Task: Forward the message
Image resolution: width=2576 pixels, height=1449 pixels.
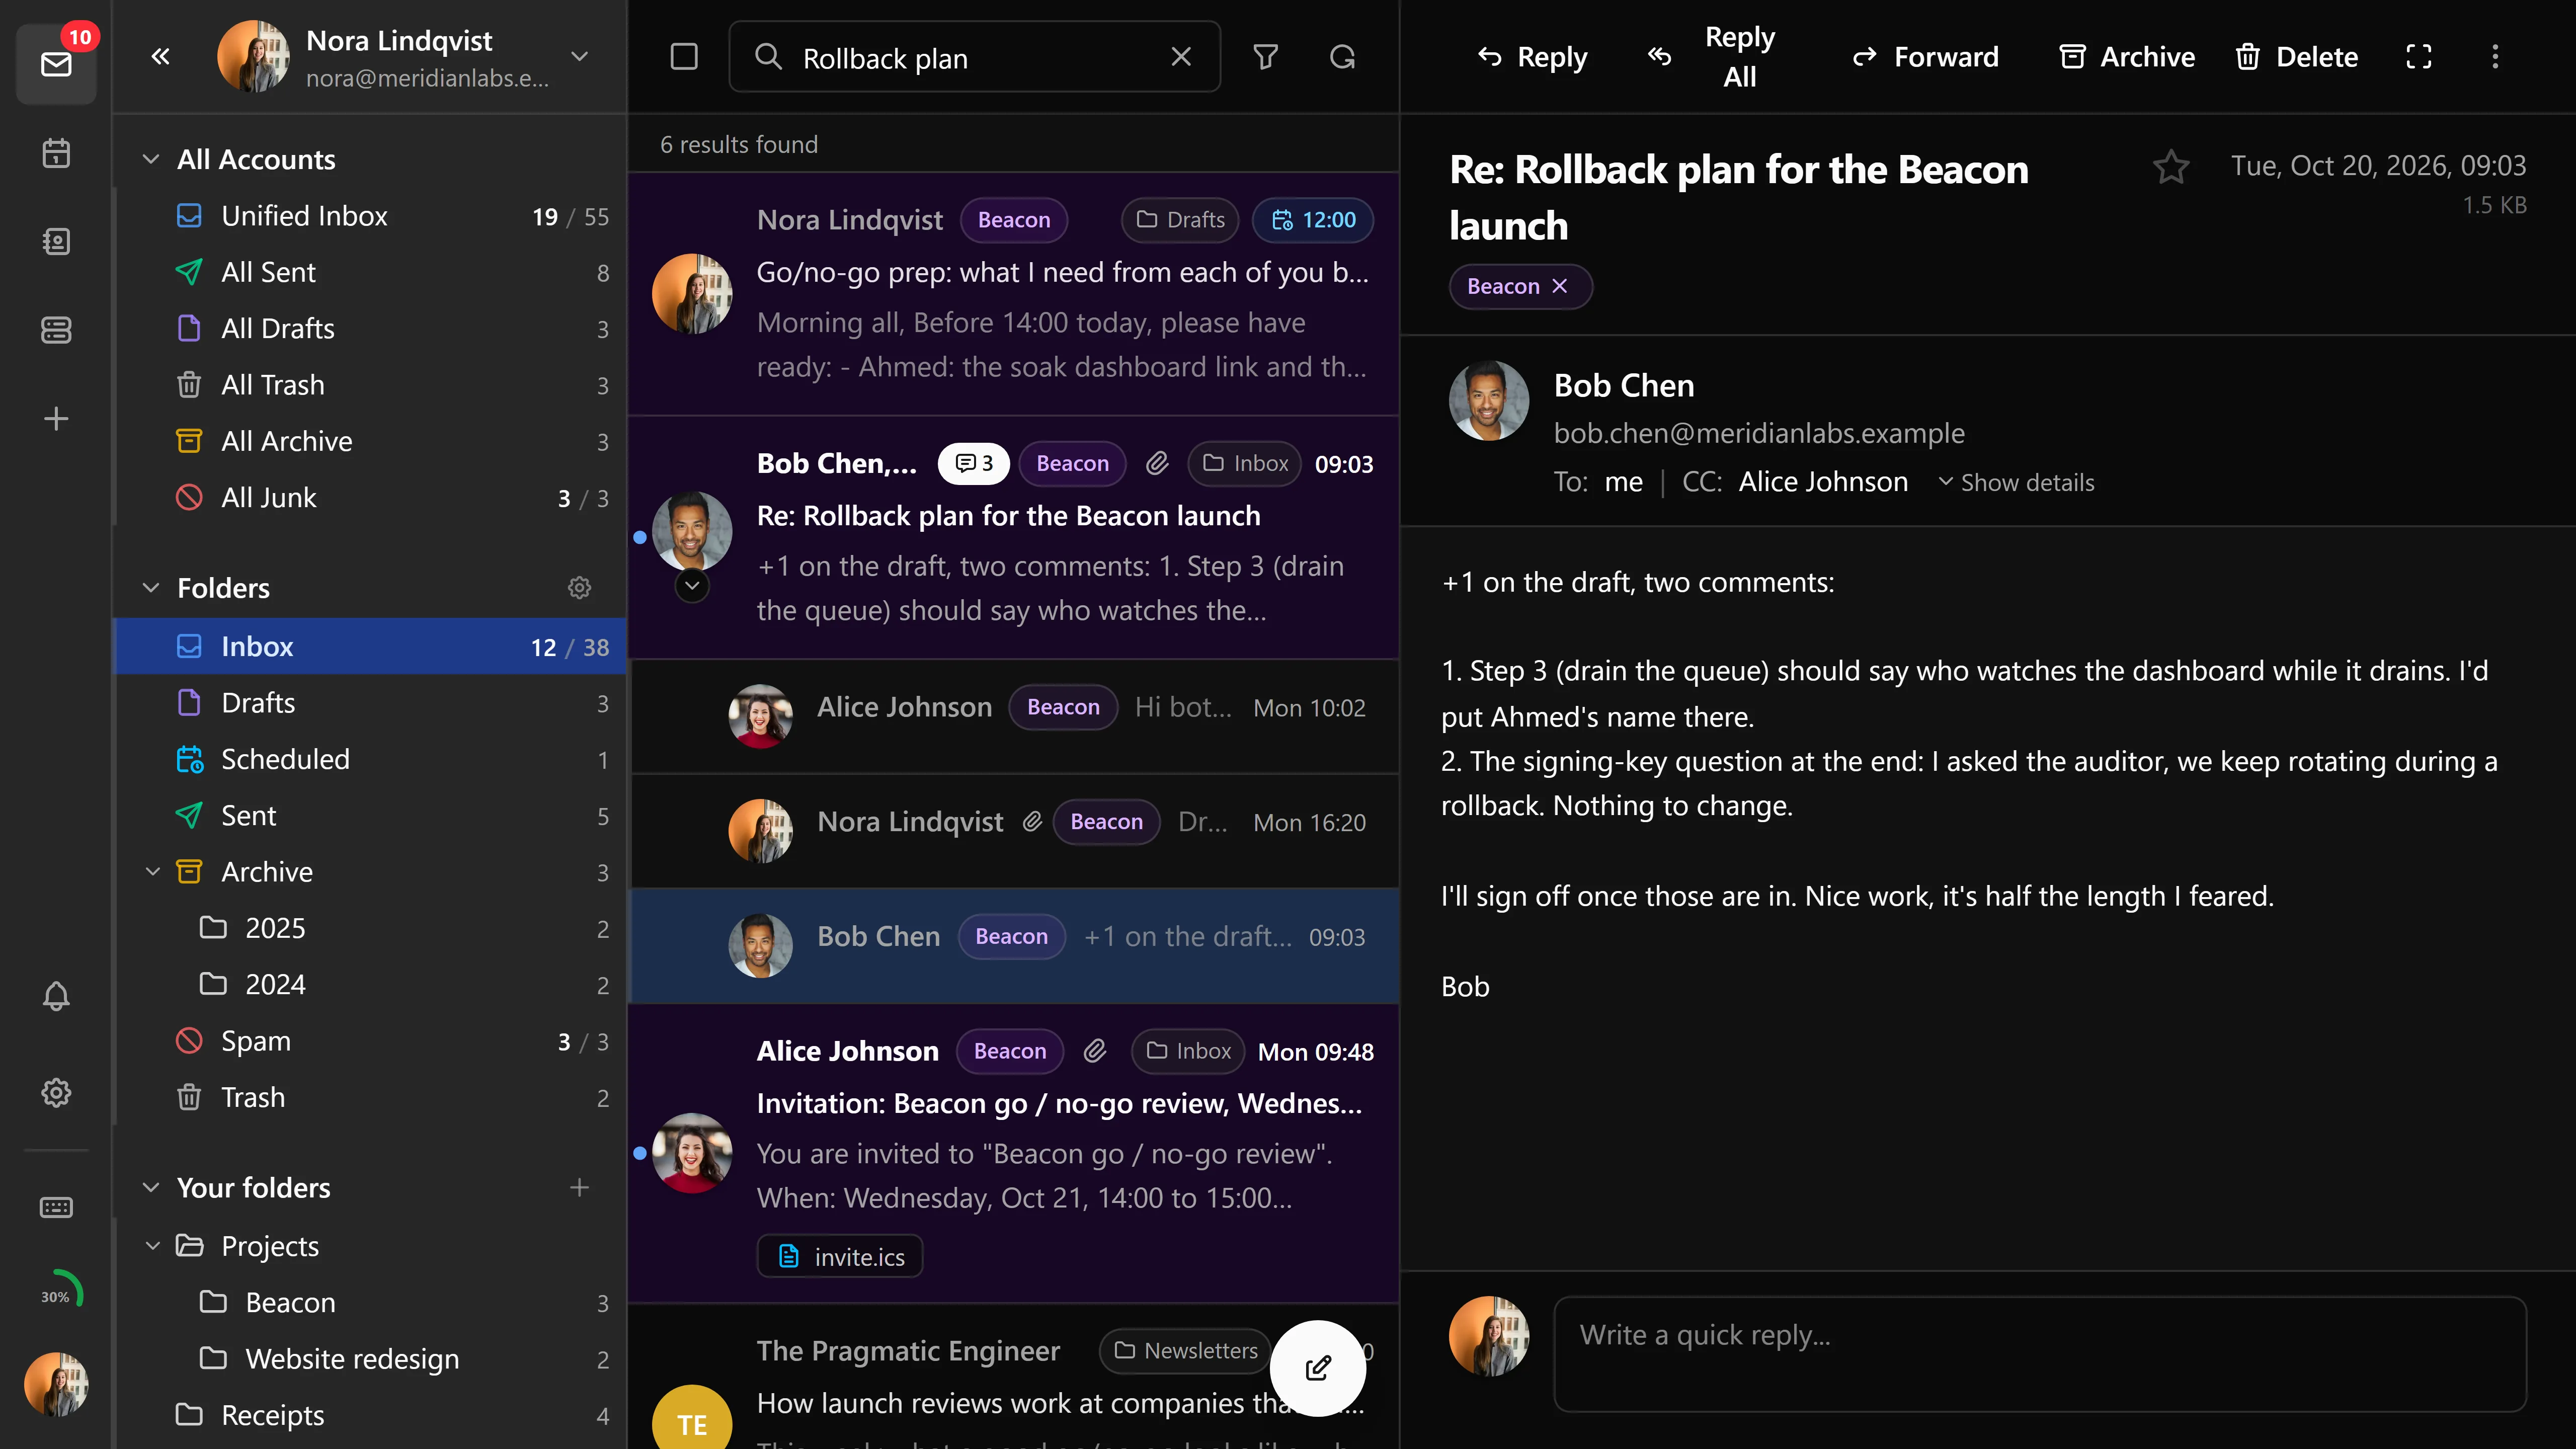Action: click(1925, 57)
